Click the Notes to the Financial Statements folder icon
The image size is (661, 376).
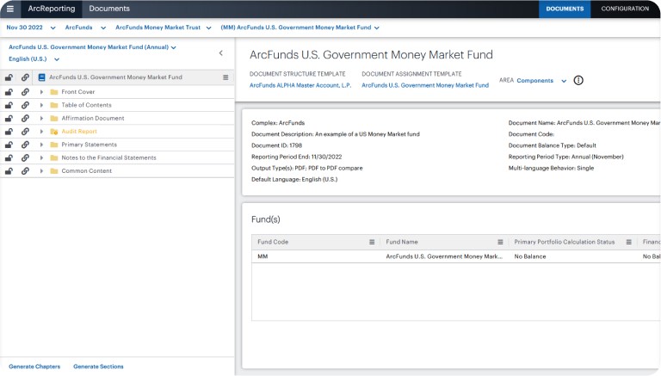[54, 158]
